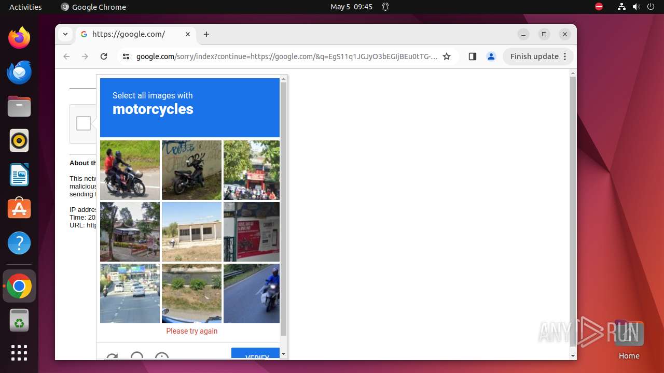Viewport: 664px width, 373px height.
Task: Open Firefox from the dock
Action: 19,38
